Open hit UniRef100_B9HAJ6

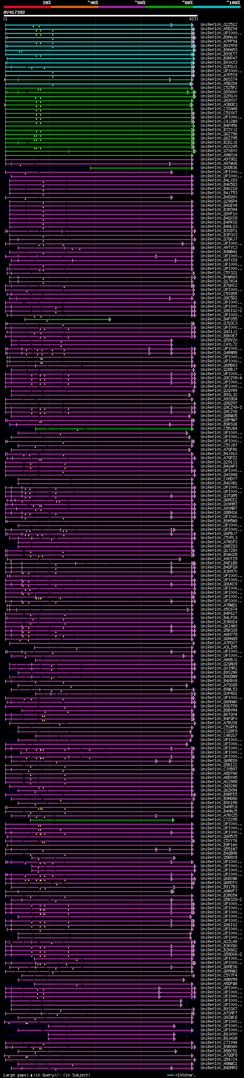click(x=219, y=37)
